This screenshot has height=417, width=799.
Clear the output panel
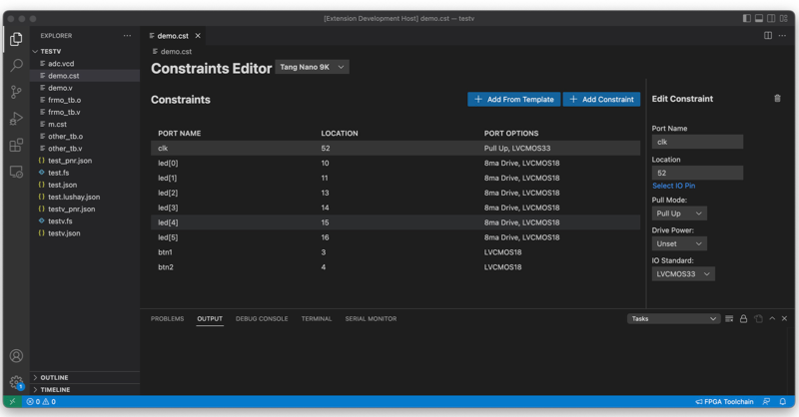point(729,318)
